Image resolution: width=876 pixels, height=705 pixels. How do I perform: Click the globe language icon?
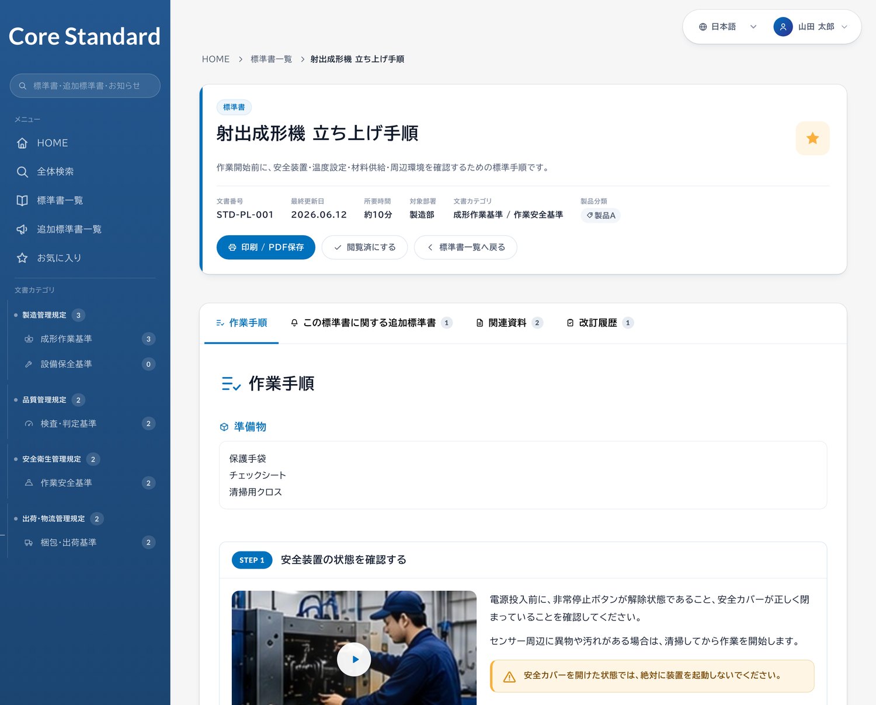point(703,27)
